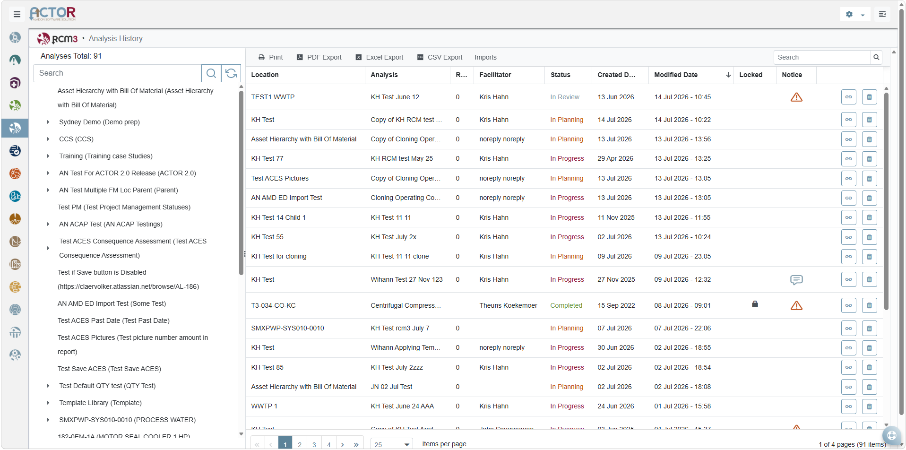Image resolution: width=906 pixels, height=450 pixels.
Task: Open warning notice on TEST1 WWTP row
Action: [796, 97]
